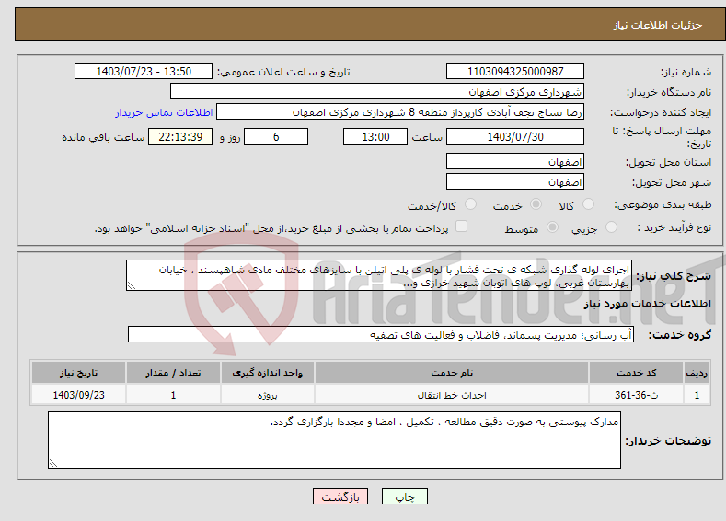Image resolution: width=726 pixels, height=521 pixels.
Task: Toggle the اسناد خزانه اسلامی payment checkbox
Action: (461, 226)
